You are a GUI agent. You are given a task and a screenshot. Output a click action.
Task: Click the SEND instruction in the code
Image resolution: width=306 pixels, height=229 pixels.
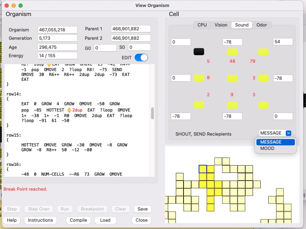[117, 70]
